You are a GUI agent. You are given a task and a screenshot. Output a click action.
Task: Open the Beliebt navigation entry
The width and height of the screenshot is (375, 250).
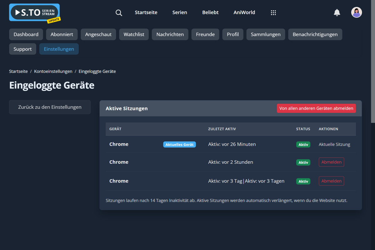[210, 12]
